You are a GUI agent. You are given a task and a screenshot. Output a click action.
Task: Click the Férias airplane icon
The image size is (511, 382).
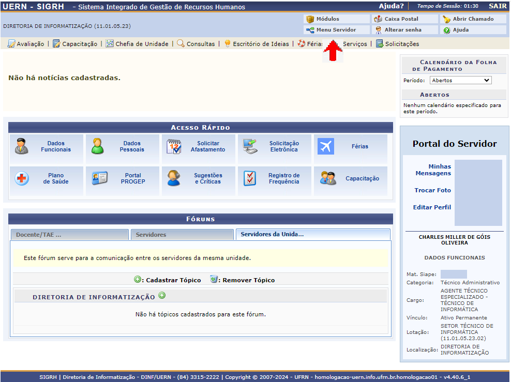click(326, 147)
